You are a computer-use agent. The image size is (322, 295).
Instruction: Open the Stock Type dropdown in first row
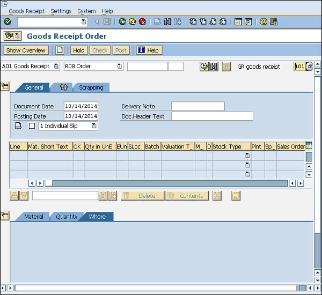coord(247,156)
